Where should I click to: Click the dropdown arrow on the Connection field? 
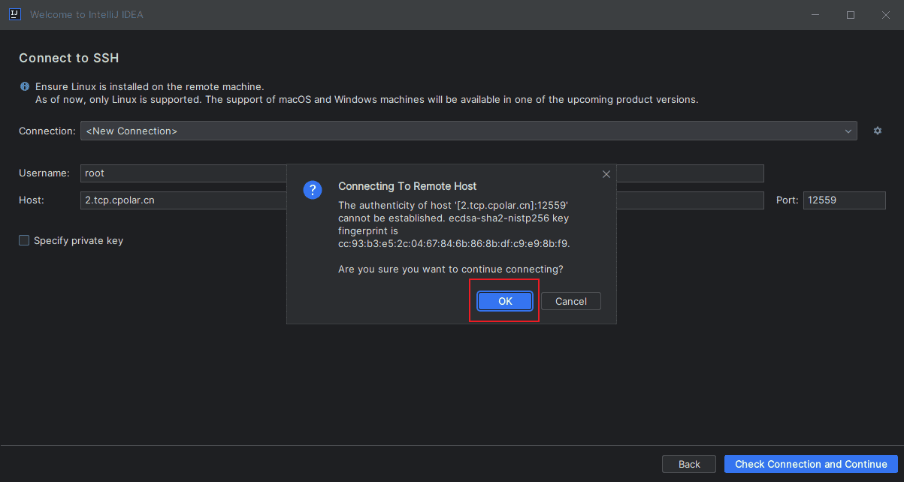(x=848, y=130)
